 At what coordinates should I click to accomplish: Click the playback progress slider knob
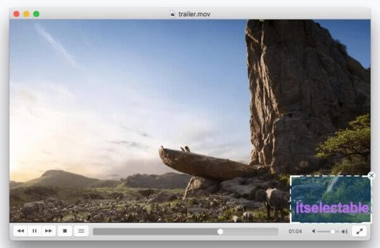coord(220,232)
